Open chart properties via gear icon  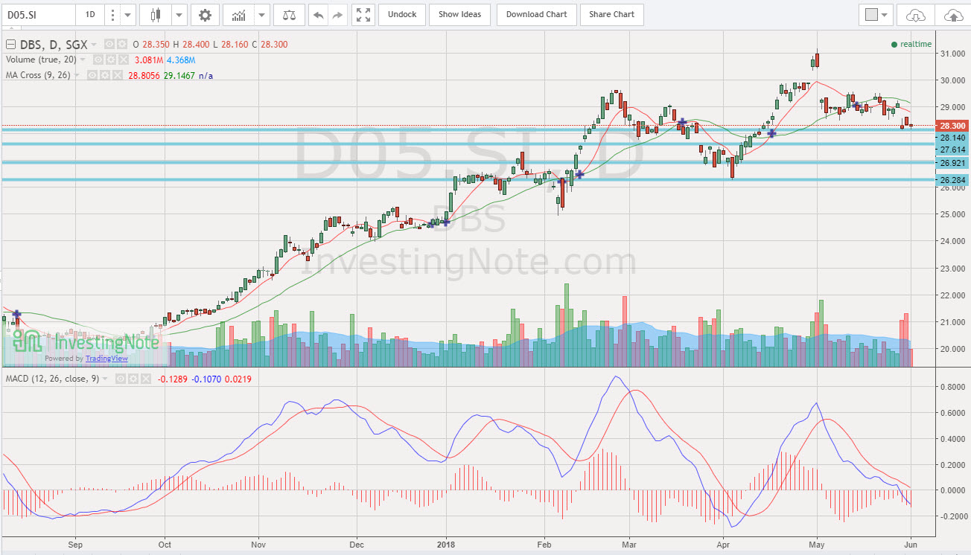click(x=205, y=14)
